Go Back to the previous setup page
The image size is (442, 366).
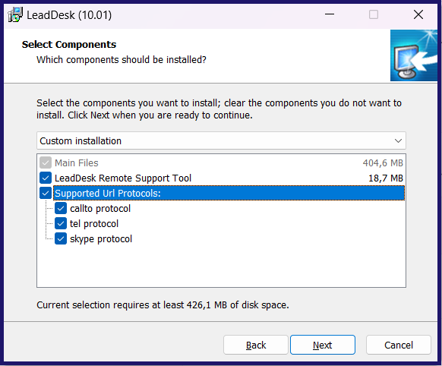click(256, 345)
